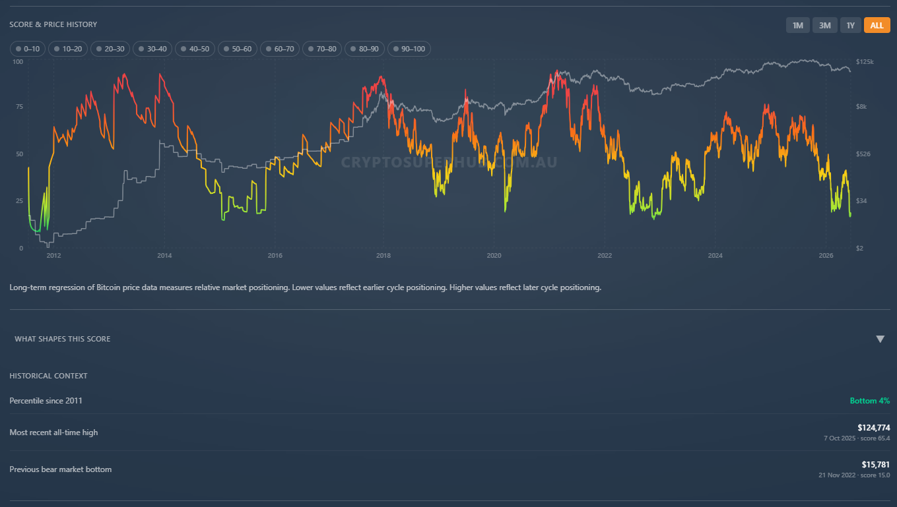
Task: Toggle the 50–60 score band filter
Action: (x=238, y=49)
